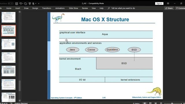Image resolution: width=185 pixels, height=104 pixels.
Task: Select the fourth slide thumbnail
Action: (8, 57)
